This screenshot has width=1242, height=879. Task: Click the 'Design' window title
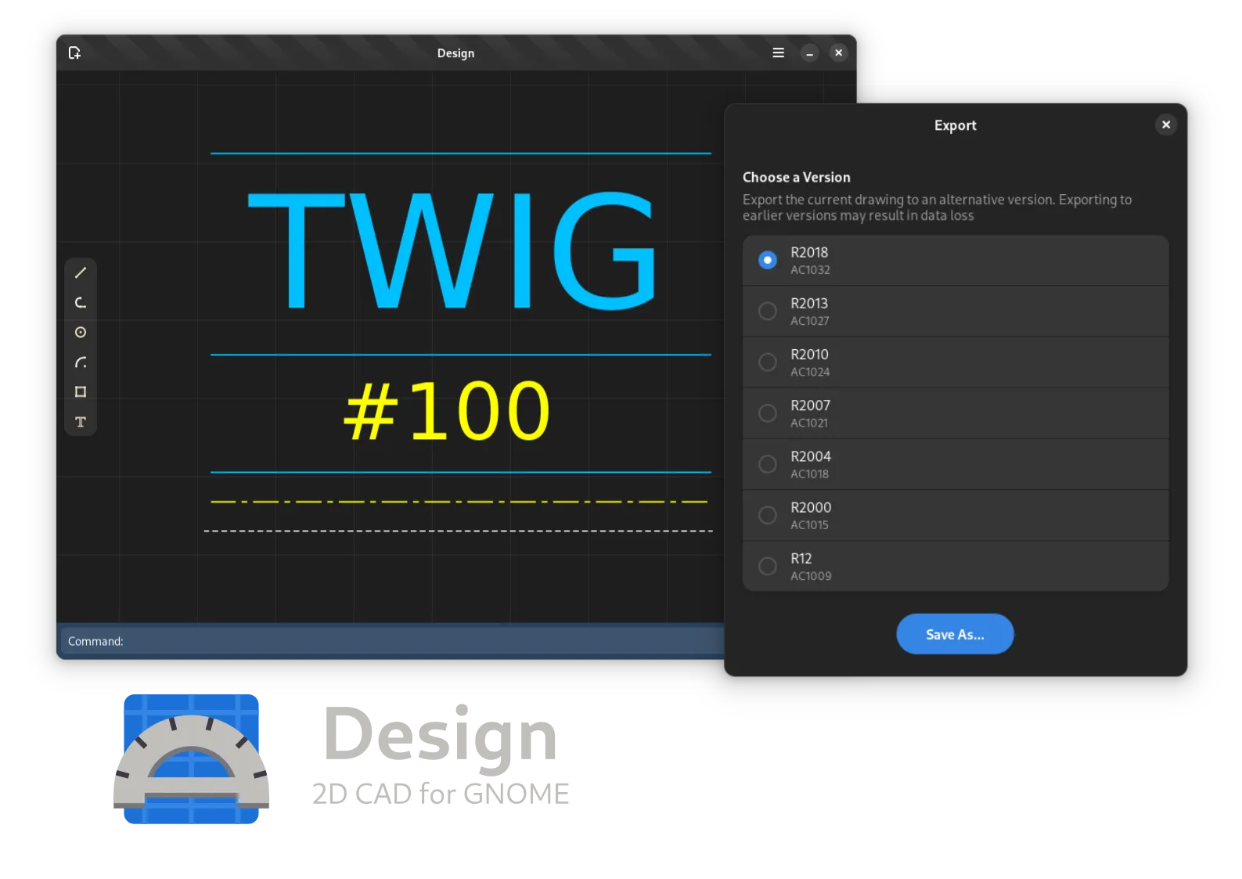pyautogui.click(x=455, y=53)
